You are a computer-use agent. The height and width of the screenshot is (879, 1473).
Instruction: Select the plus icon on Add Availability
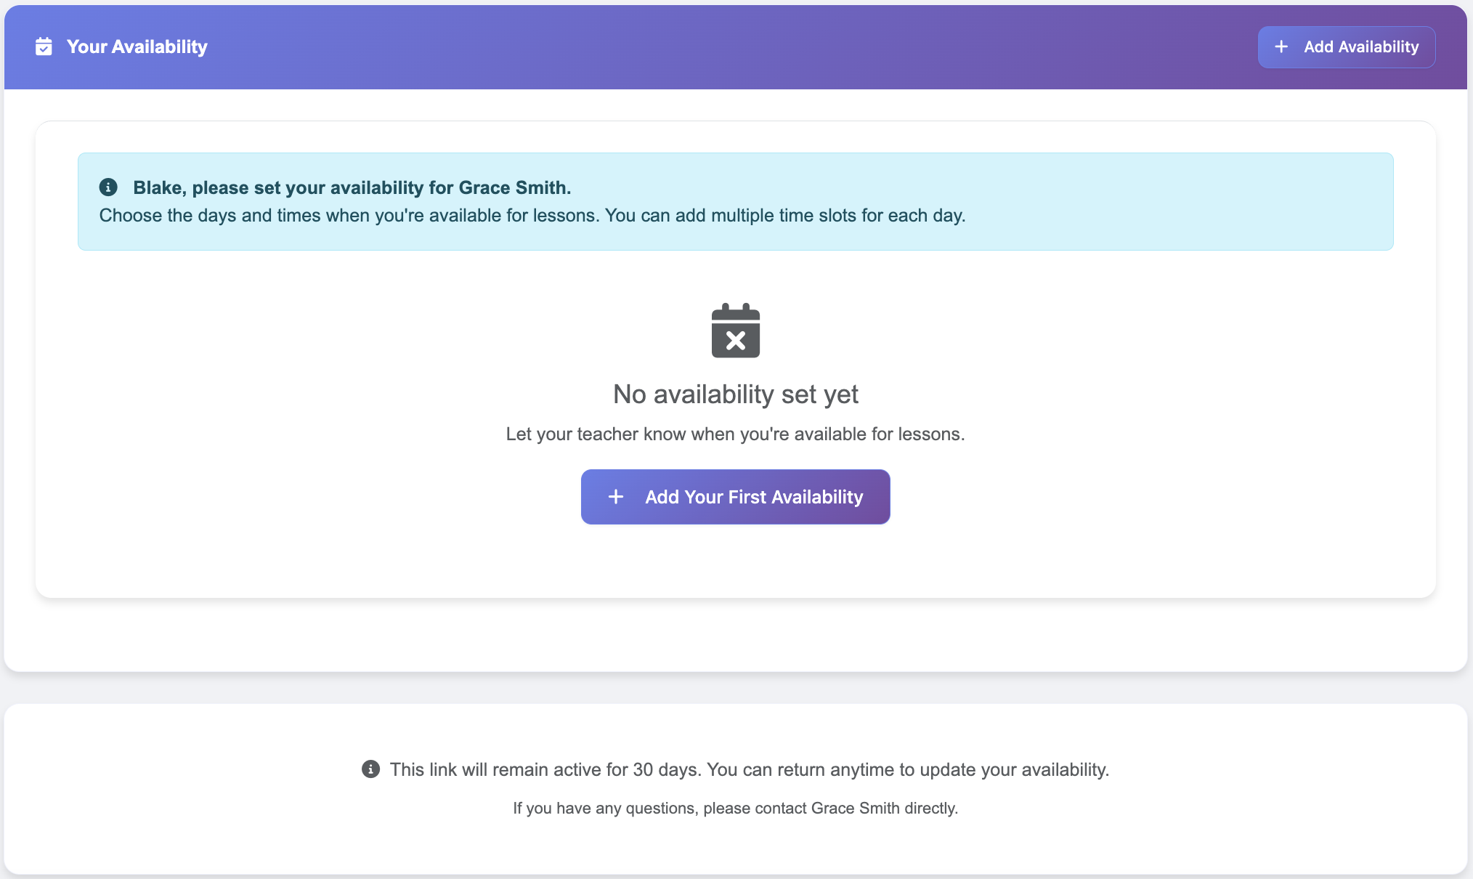pyautogui.click(x=1281, y=46)
